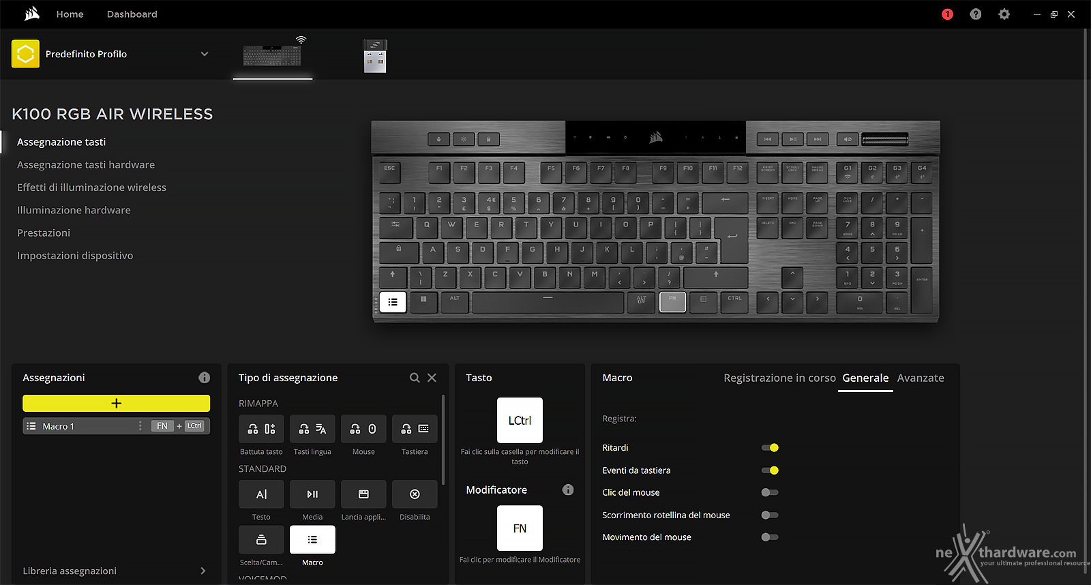The image size is (1091, 585).
Task: Select the Media assignment type
Action: coord(312,494)
